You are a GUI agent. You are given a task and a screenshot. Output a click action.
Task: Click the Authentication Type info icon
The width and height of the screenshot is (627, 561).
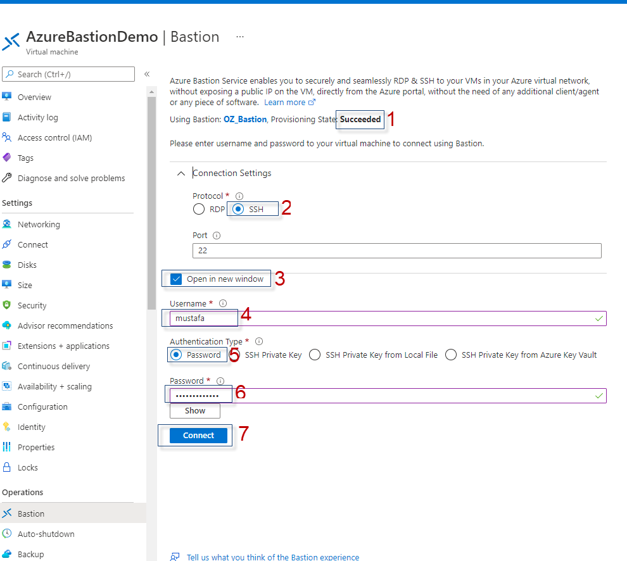pyautogui.click(x=259, y=341)
